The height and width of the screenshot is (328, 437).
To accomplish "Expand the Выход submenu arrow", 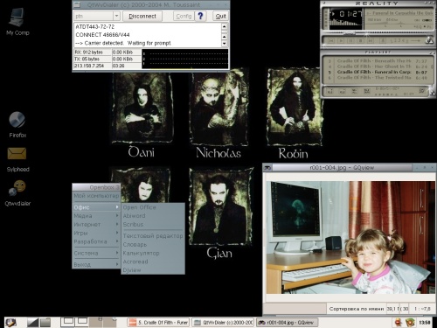I will point(117,264).
